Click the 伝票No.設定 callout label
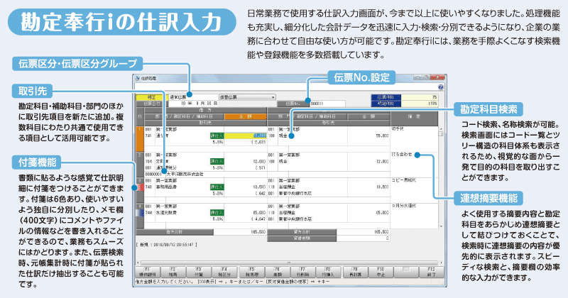 361,77
